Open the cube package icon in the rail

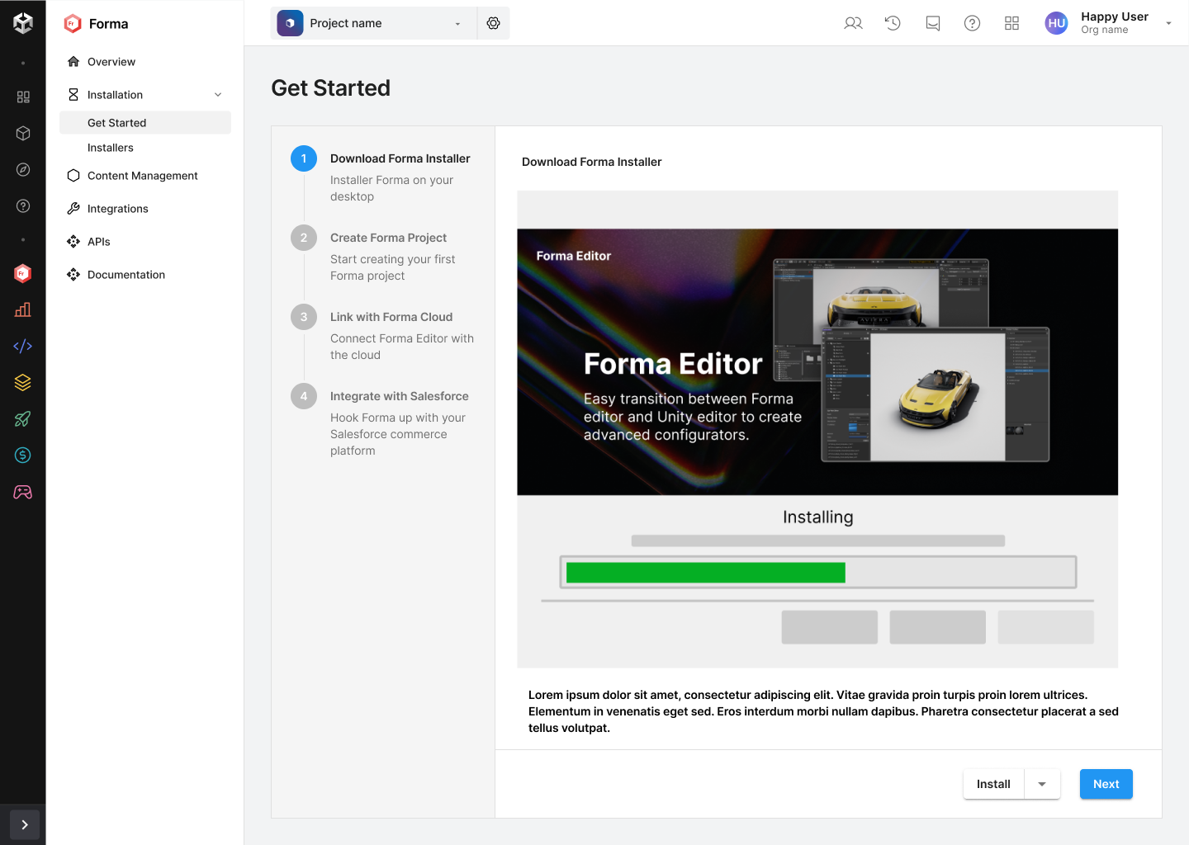tap(23, 133)
